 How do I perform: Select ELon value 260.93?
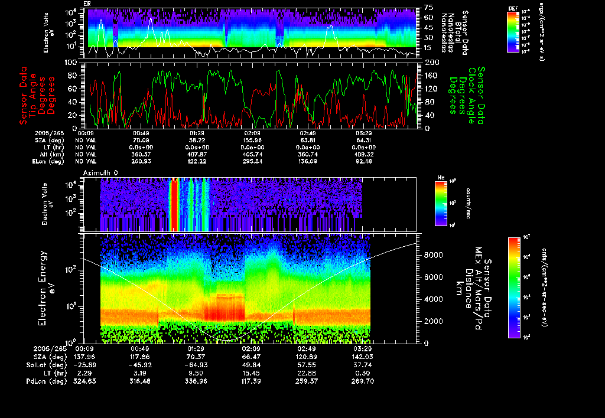141,162
